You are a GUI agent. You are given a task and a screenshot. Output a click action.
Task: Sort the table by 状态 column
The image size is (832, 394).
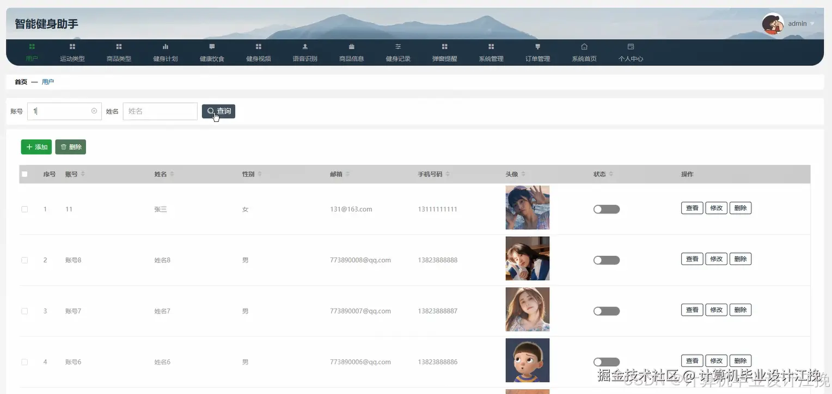click(611, 174)
